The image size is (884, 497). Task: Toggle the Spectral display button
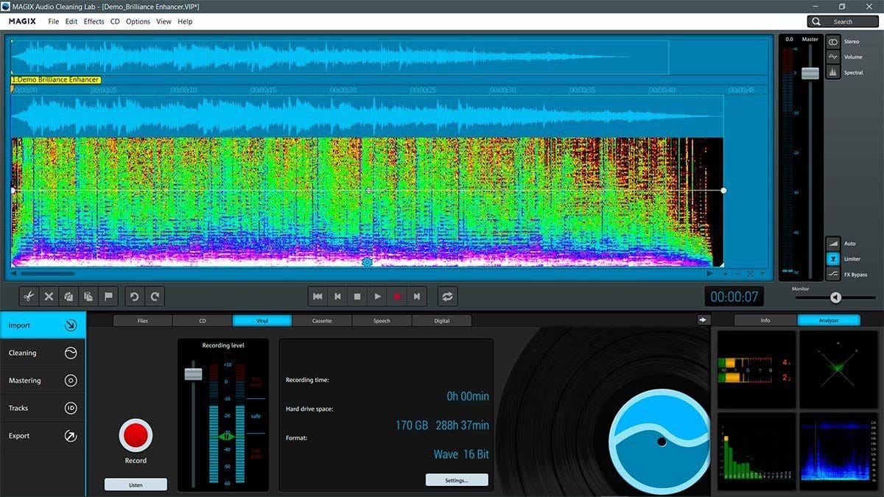click(833, 72)
